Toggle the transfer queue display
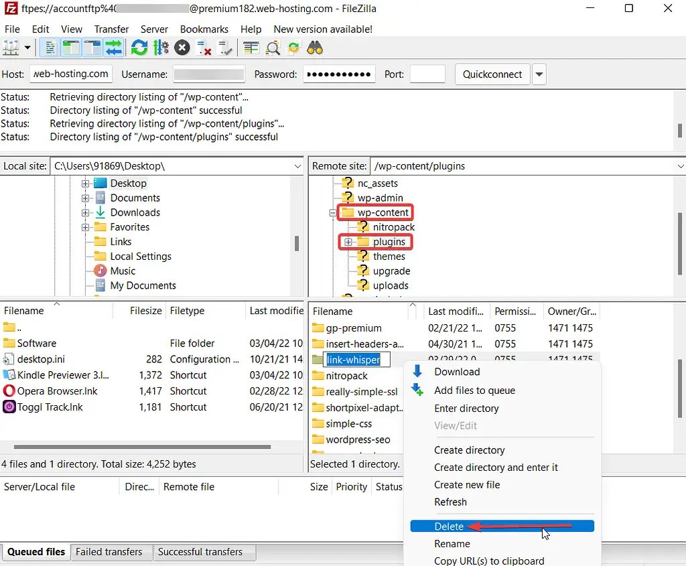Viewport: 686px width, 566px height. pos(114,48)
